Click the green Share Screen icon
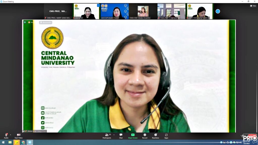 tap(133, 135)
